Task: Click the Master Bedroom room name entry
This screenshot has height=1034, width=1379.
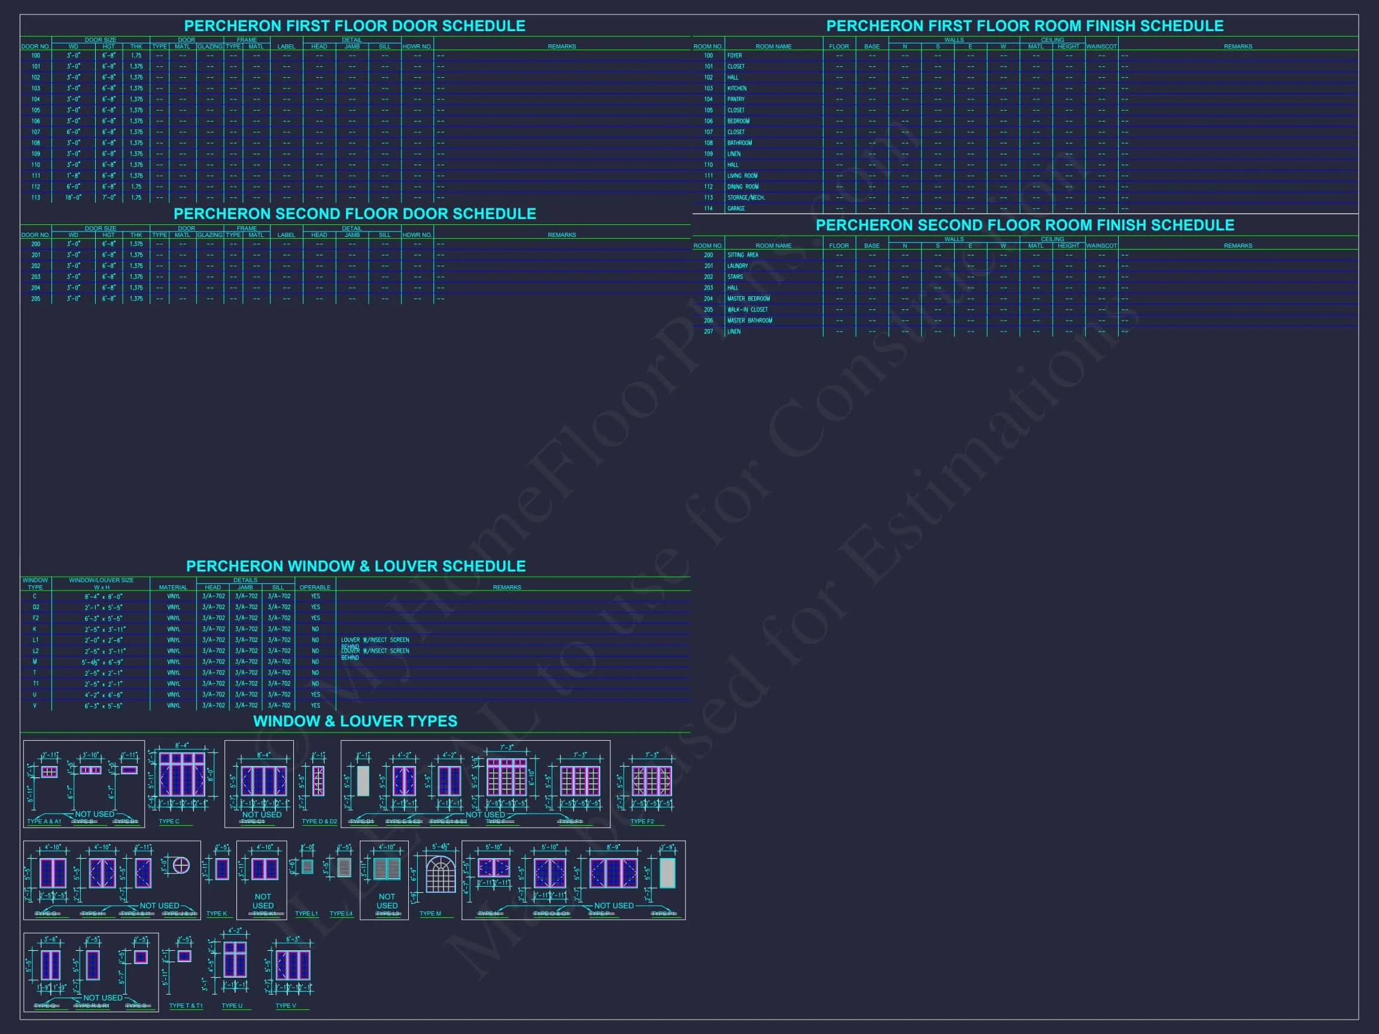Action: [x=748, y=299]
